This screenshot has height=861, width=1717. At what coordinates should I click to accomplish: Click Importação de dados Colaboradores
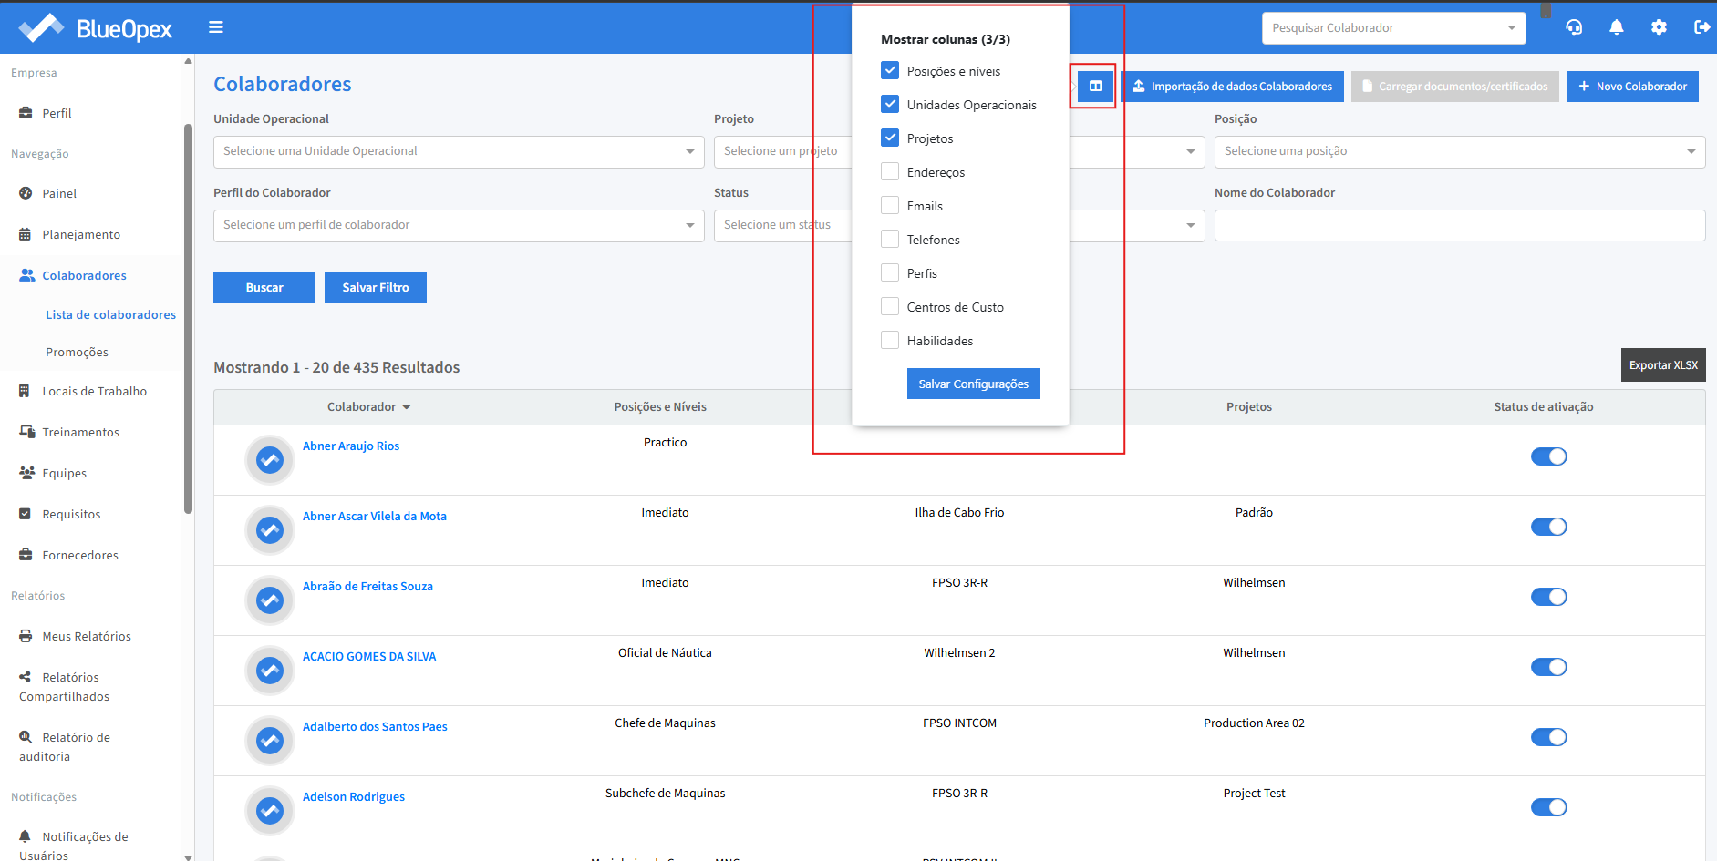pyautogui.click(x=1232, y=87)
